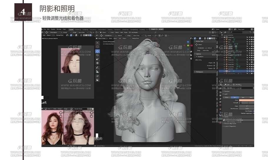The height and width of the screenshot is (160, 268).
Task: Switch to Wireframe viewport shading
Action: pyautogui.click(x=208, y=38)
